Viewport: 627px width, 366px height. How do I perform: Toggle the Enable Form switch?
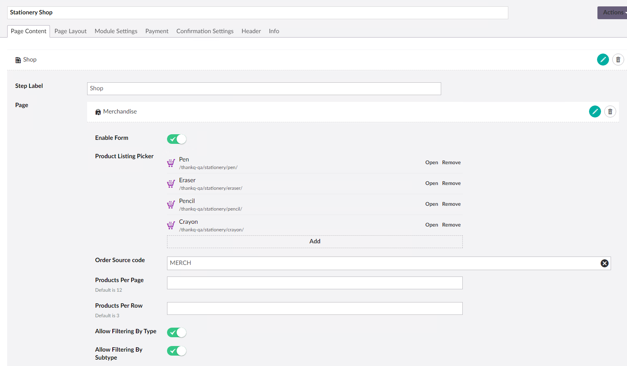click(177, 139)
